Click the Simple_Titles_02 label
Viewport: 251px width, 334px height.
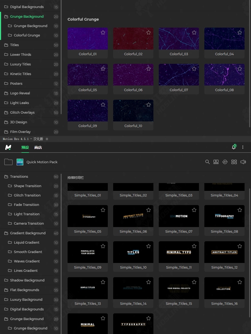pyautogui.click(x=133, y=195)
